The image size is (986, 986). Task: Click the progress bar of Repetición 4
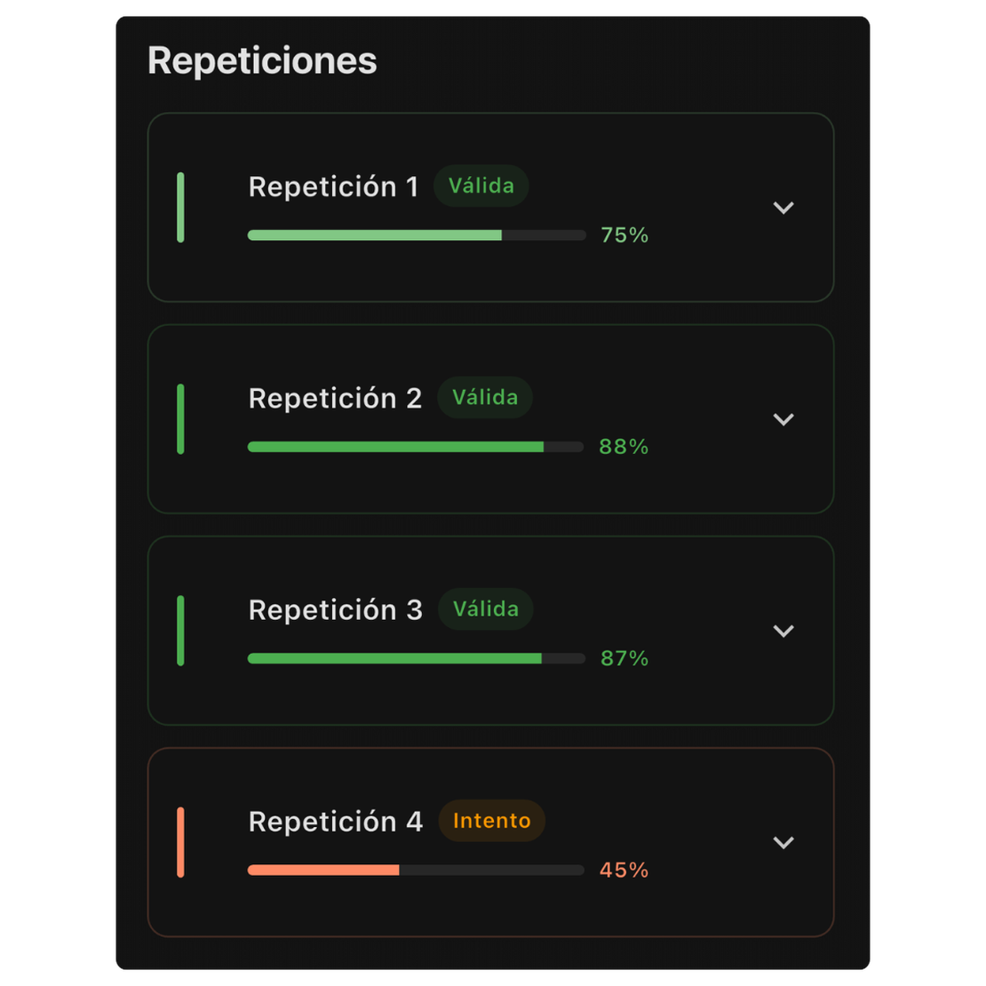pos(416,870)
